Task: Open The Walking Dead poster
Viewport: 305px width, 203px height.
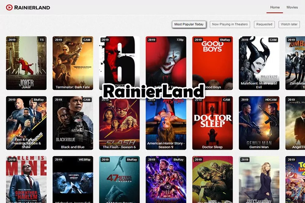Action: [212, 180]
